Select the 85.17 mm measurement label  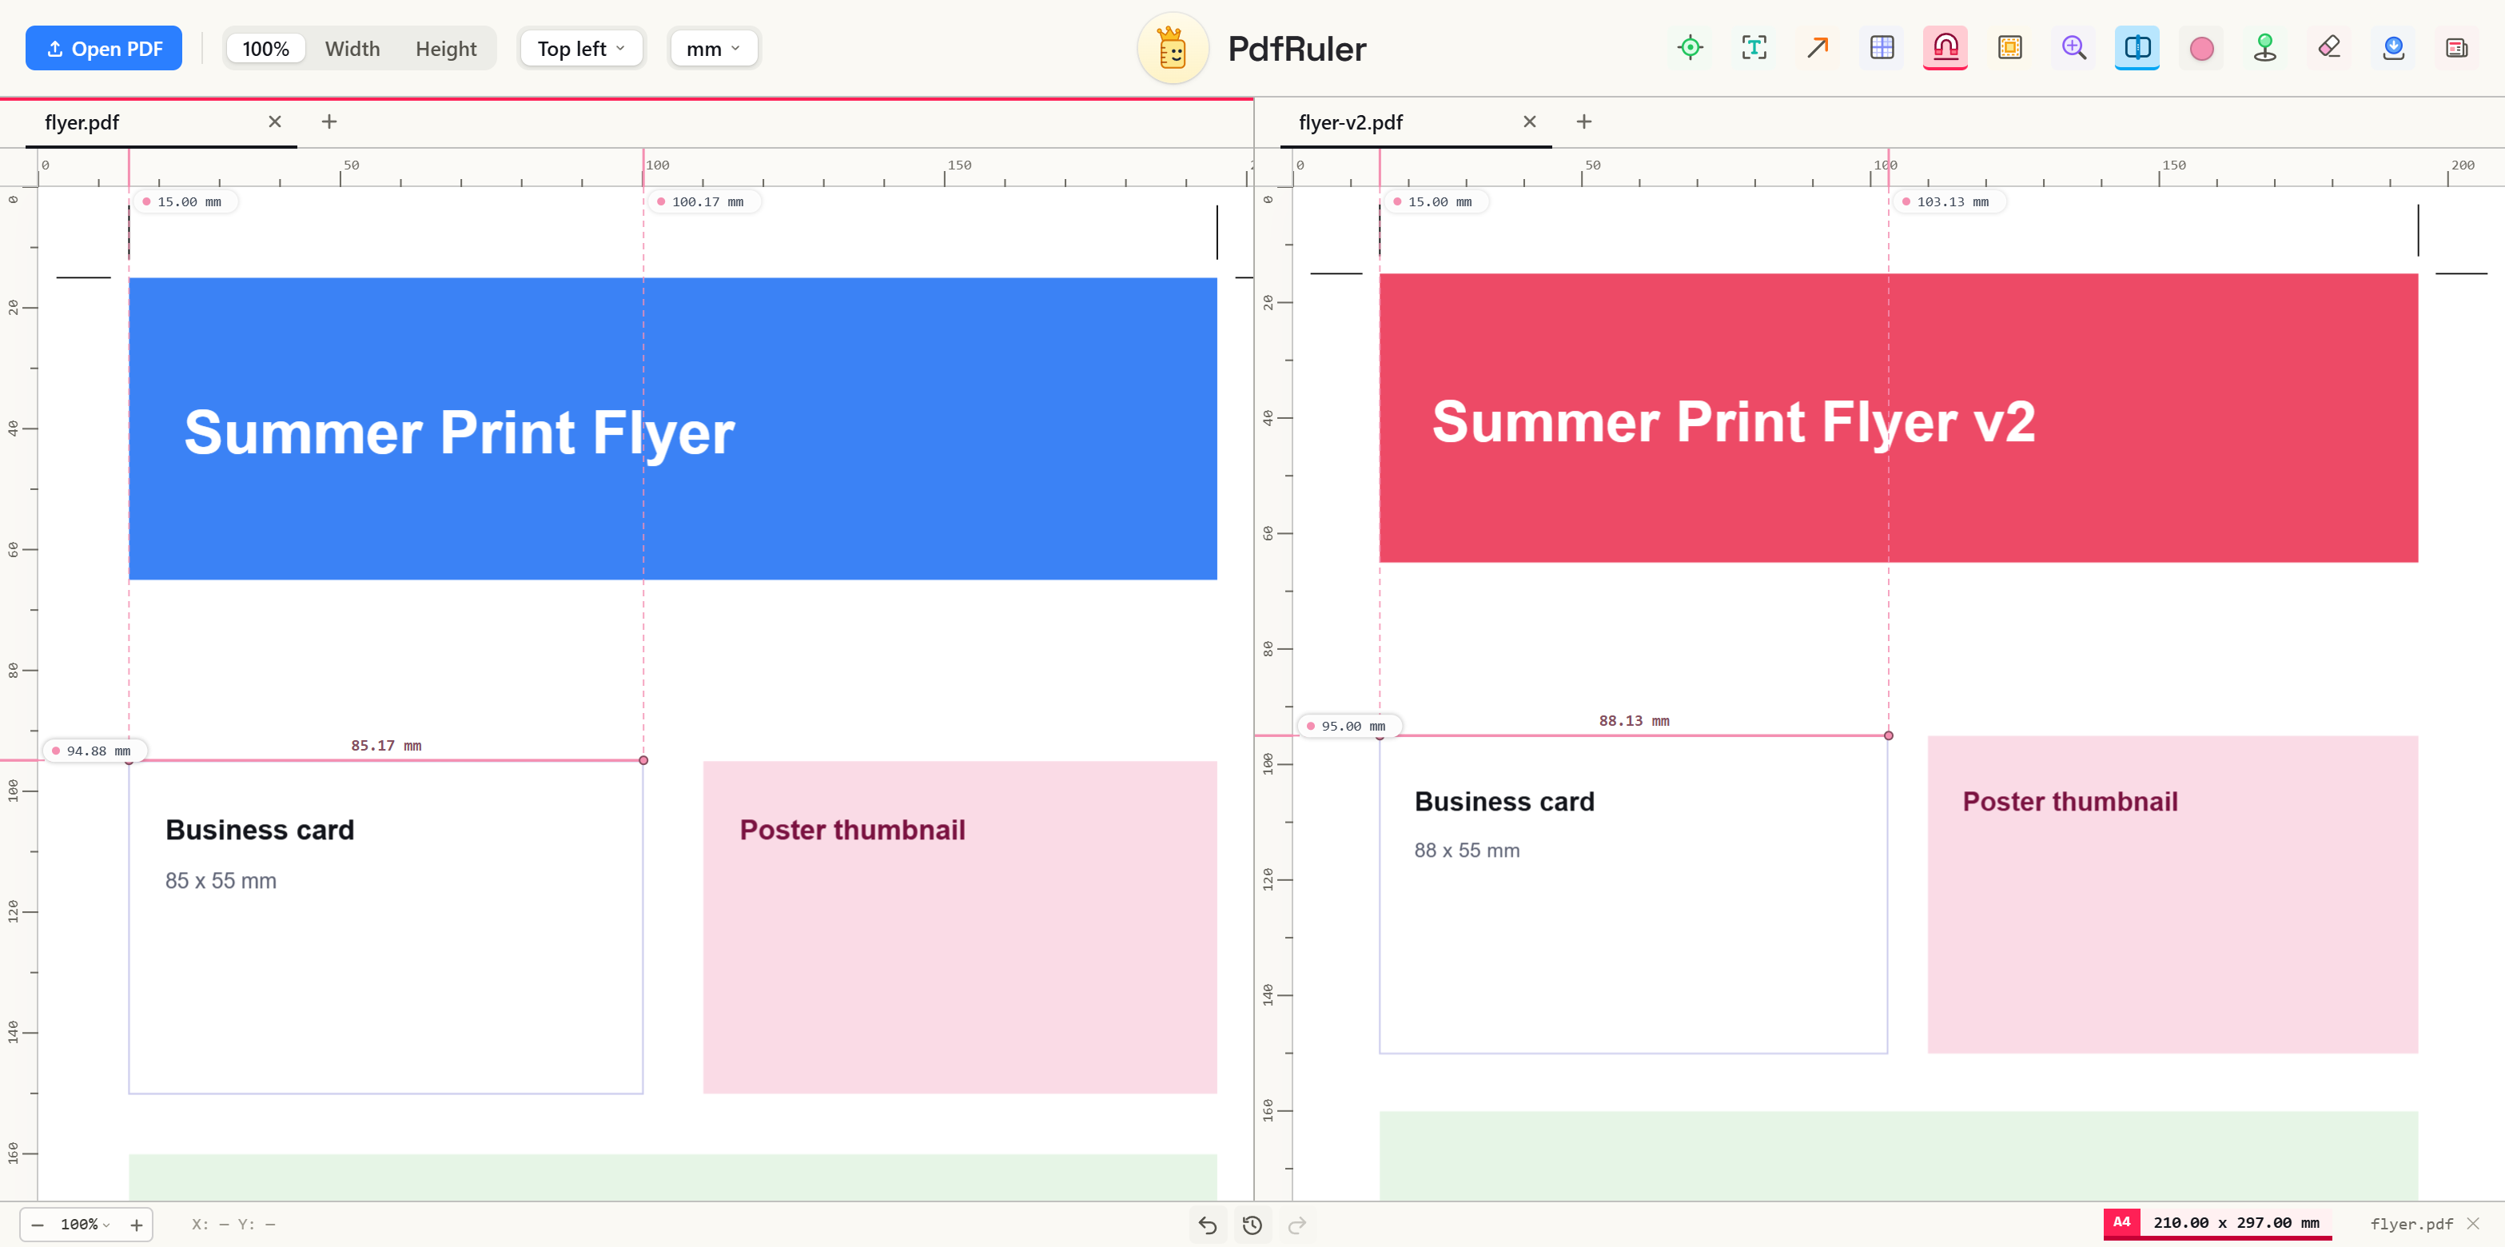tap(386, 746)
